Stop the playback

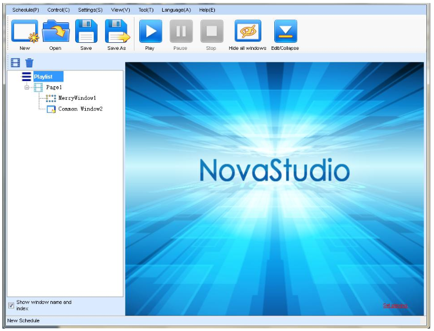[212, 31]
